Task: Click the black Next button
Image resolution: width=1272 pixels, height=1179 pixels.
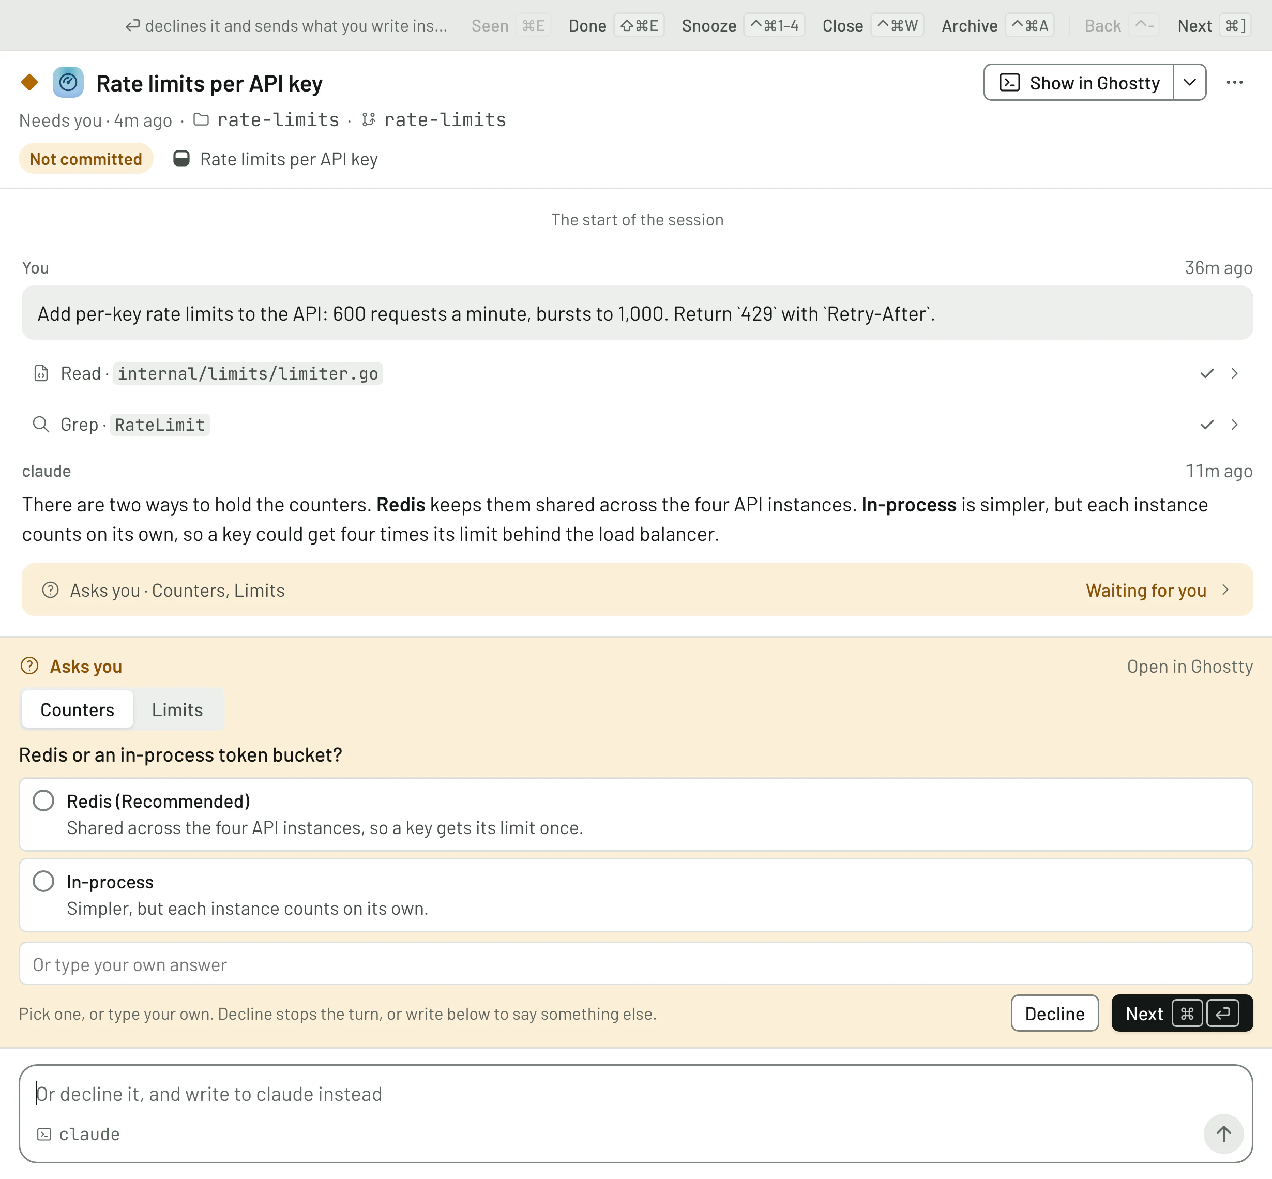Action: coord(1182,1013)
